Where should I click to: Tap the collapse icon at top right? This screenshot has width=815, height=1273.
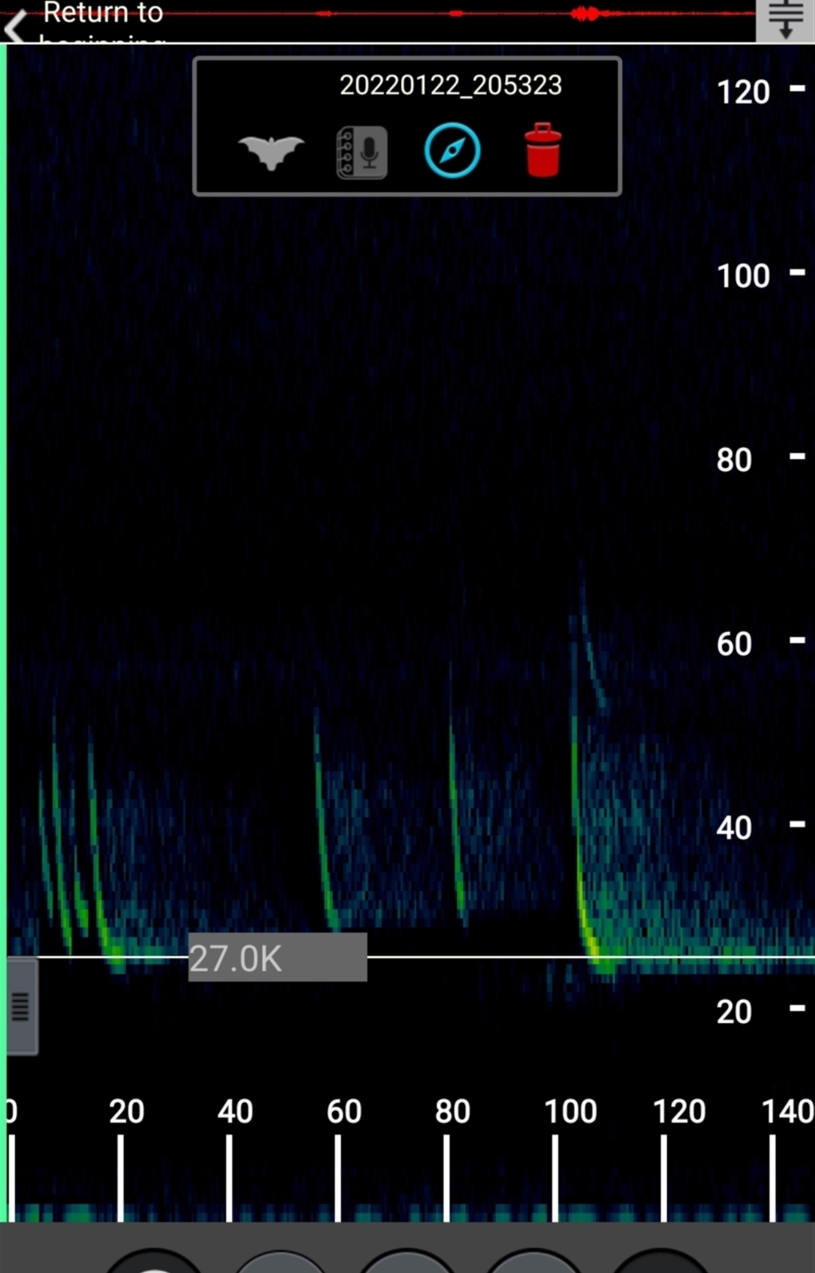pos(785,20)
